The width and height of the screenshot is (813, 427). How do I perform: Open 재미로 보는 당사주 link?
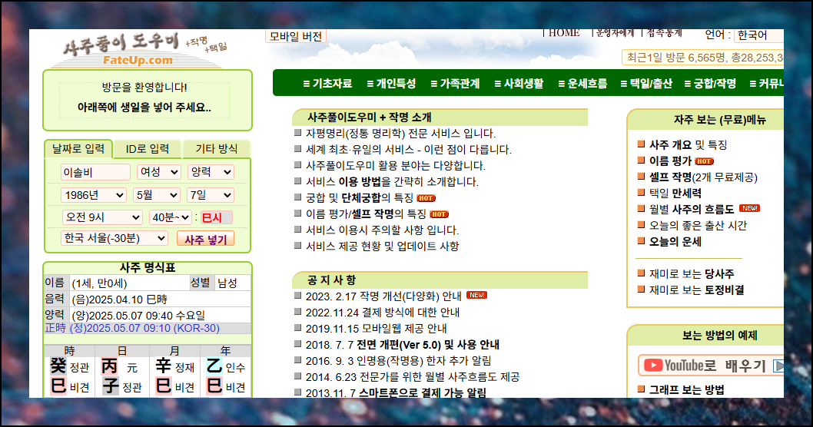click(x=692, y=273)
